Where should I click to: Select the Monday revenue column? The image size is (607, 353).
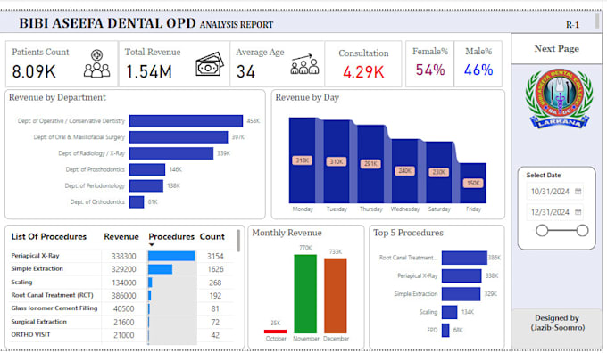click(303, 160)
